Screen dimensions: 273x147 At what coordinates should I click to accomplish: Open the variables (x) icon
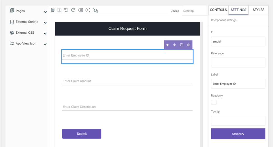coord(88,10)
